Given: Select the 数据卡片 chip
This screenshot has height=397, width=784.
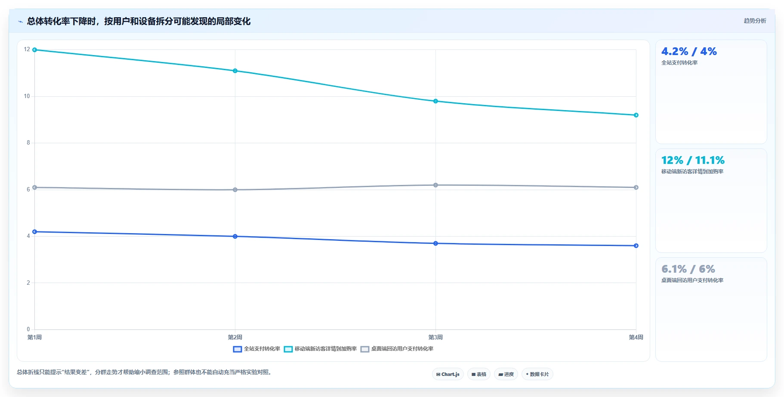Looking at the screenshot, I should (x=537, y=374).
